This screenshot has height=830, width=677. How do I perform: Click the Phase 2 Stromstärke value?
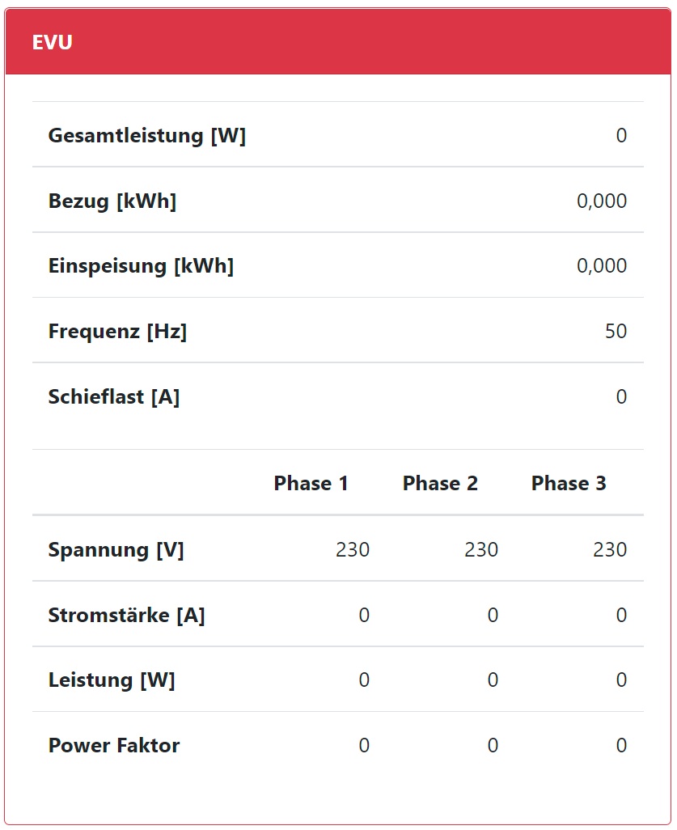[x=493, y=616]
